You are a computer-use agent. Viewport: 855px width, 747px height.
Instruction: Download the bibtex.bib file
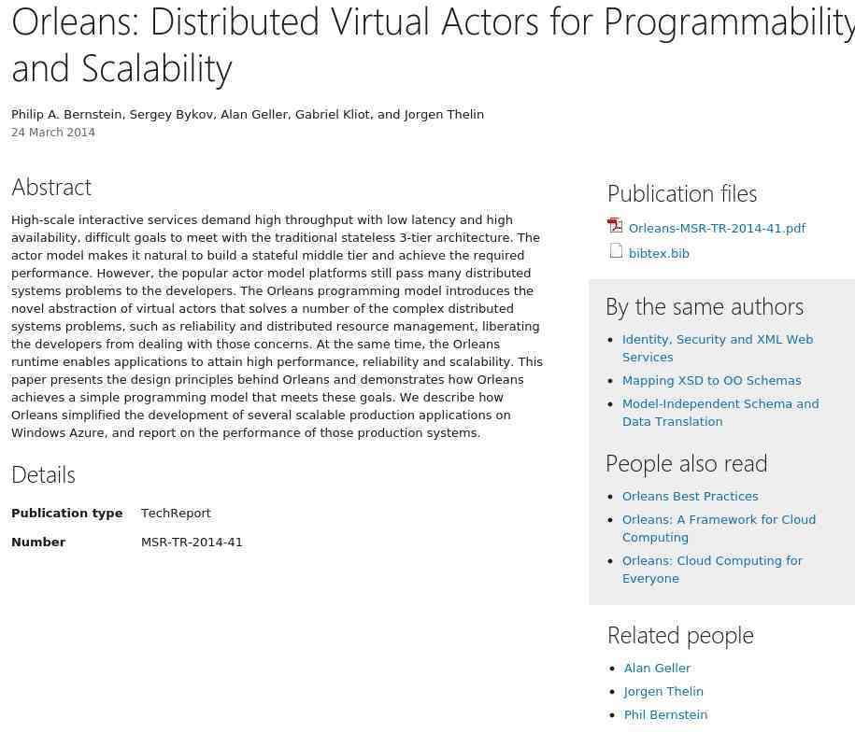tap(659, 253)
